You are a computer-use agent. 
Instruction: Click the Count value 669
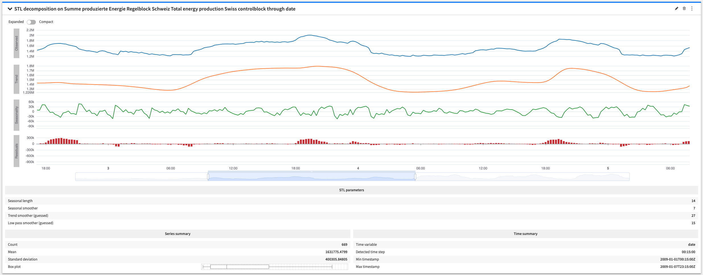[x=344, y=245]
